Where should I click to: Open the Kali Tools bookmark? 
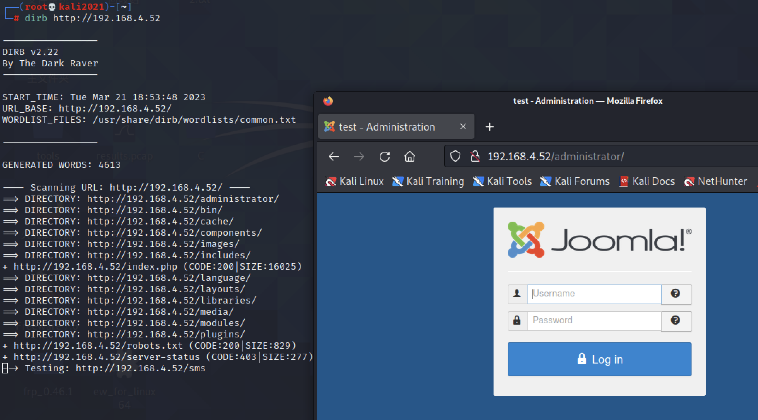coord(502,181)
